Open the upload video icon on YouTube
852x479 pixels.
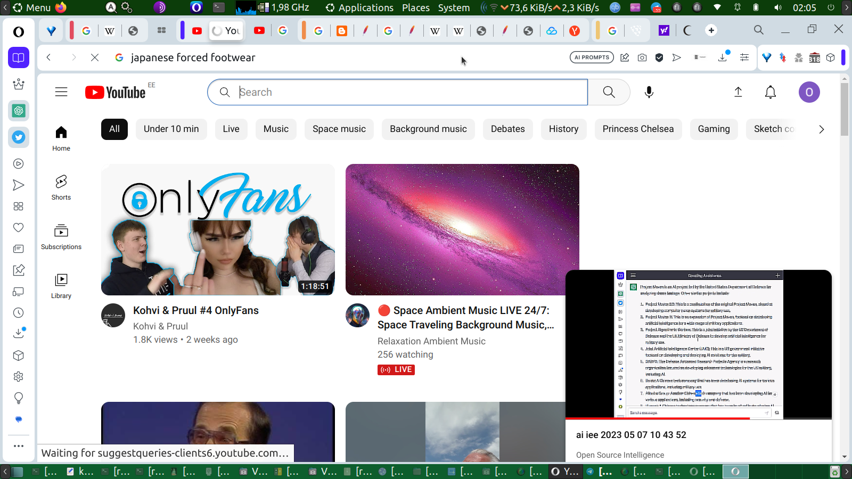pyautogui.click(x=738, y=92)
